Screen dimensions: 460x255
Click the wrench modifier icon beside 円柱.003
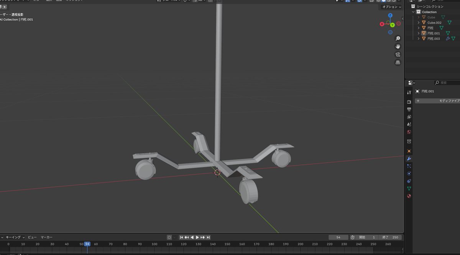(448, 39)
